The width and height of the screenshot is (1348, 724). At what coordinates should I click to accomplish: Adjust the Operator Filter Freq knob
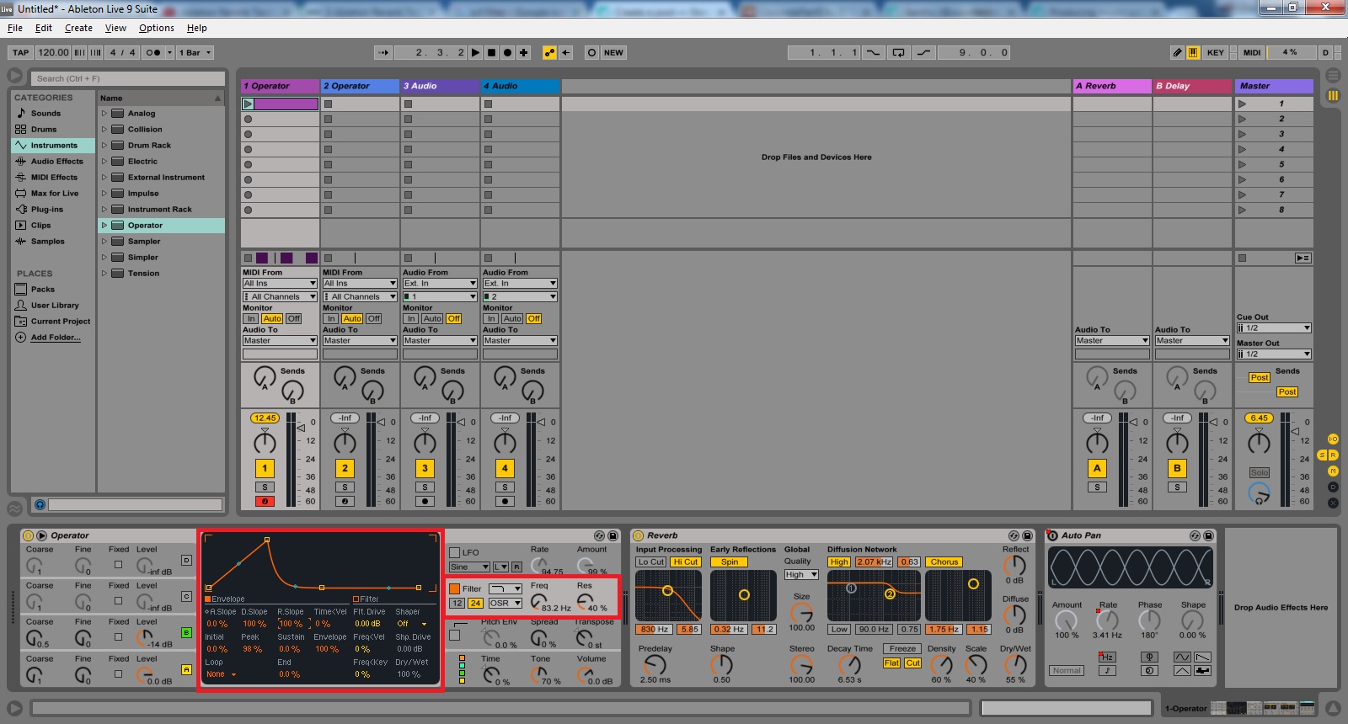[539, 602]
